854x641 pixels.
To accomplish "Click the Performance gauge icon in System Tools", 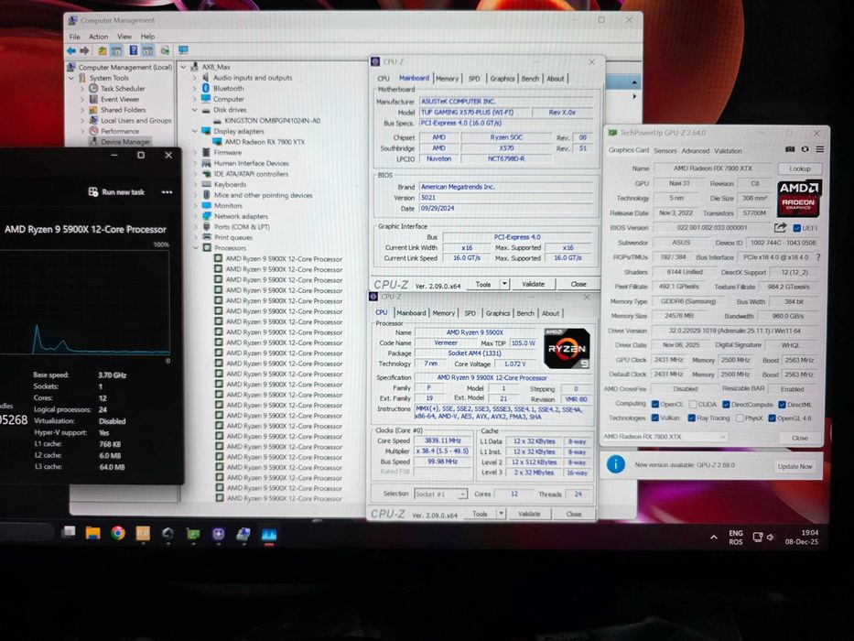I will [93, 131].
